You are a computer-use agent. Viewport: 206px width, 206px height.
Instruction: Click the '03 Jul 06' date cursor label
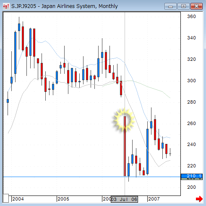tap(124, 199)
